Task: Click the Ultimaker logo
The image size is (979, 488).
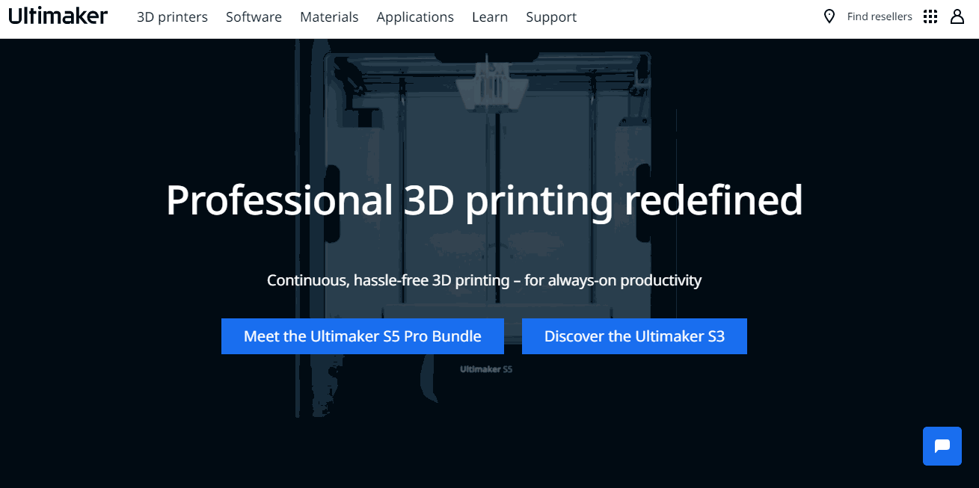Action: click(x=58, y=16)
